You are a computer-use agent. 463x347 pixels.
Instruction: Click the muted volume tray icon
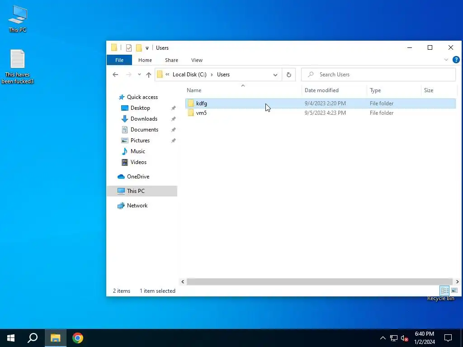point(404,338)
